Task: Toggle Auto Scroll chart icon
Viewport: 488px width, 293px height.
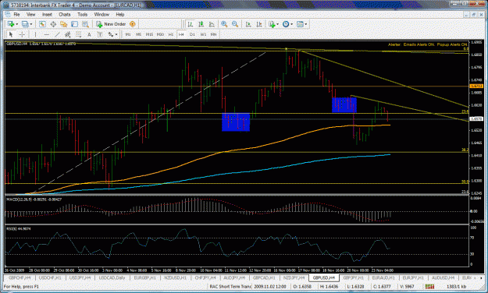Action: [248, 24]
